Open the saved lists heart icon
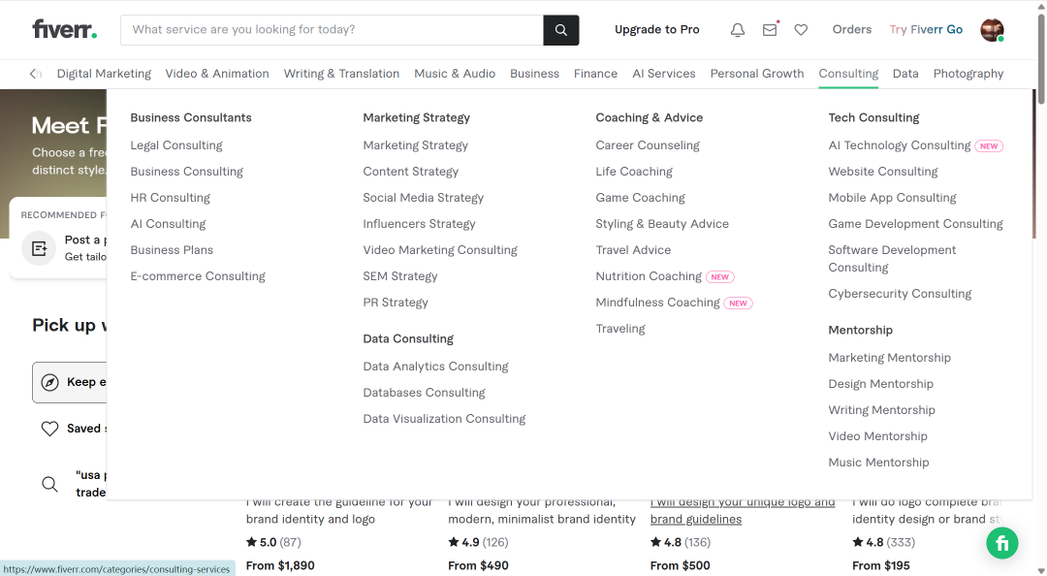The height and width of the screenshot is (576, 1047). [x=802, y=29]
